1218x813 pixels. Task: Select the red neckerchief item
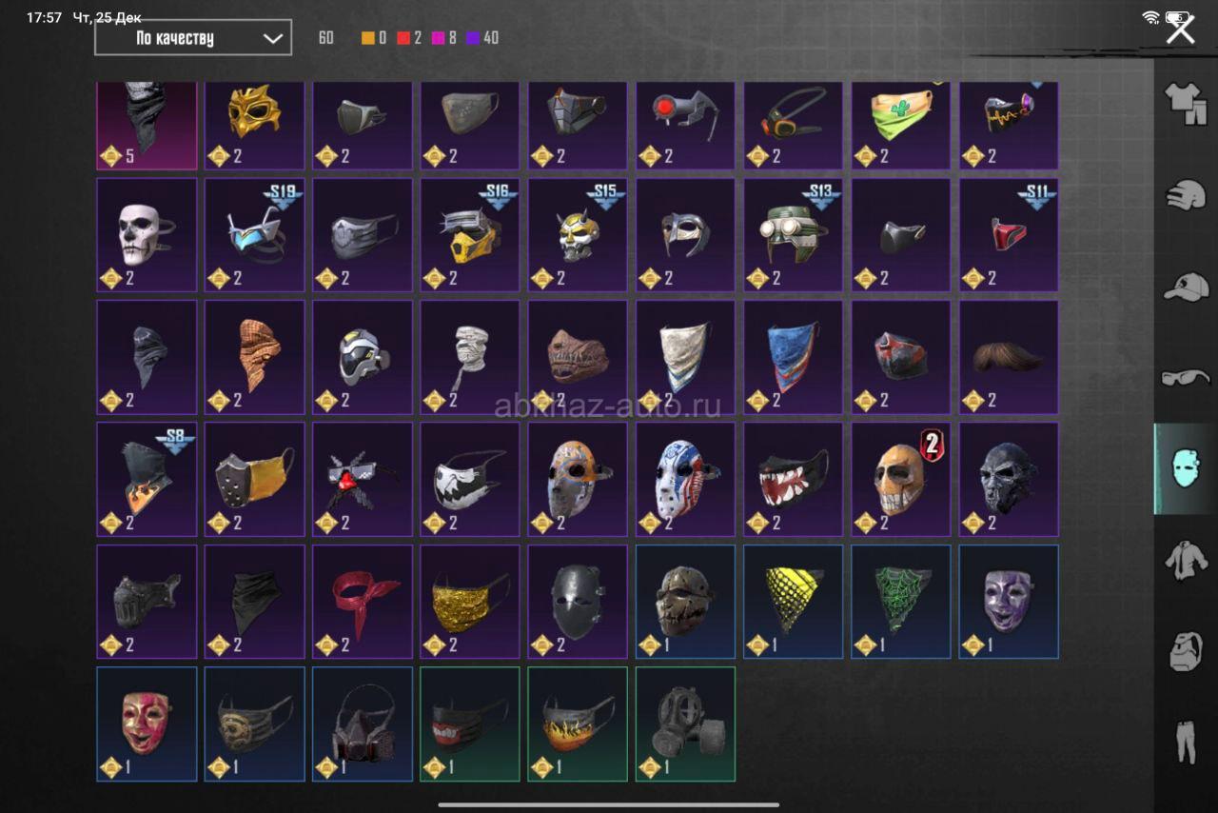pyautogui.click(x=362, y=601)
